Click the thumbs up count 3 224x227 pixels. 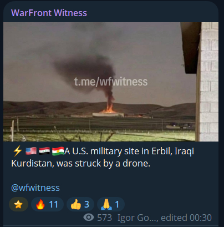86,204
